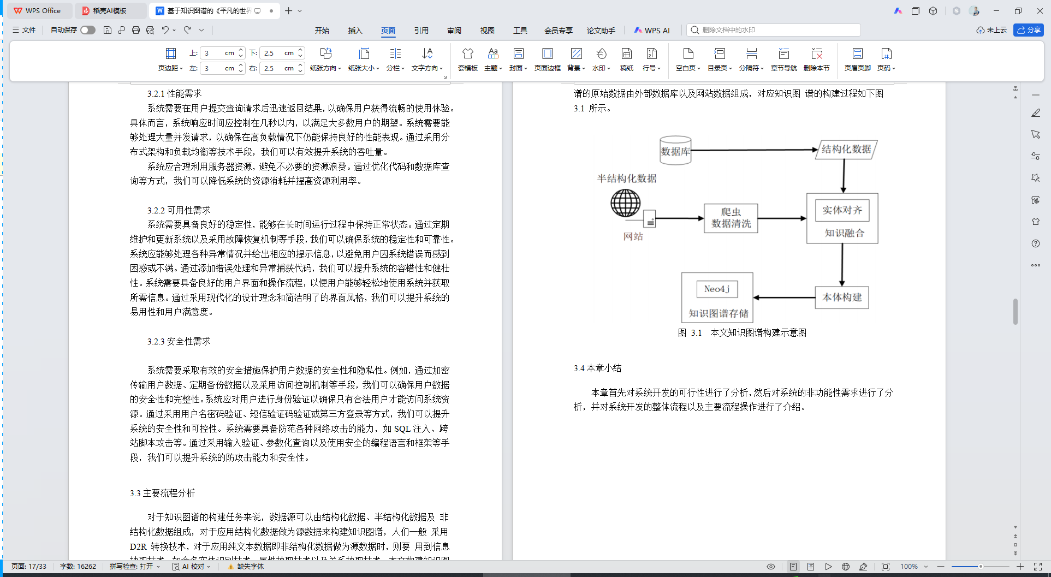The width and height of the screenshot is (1051, 577).
Task: Open the 行号 line numbers tool
Action: pos(652,59)
